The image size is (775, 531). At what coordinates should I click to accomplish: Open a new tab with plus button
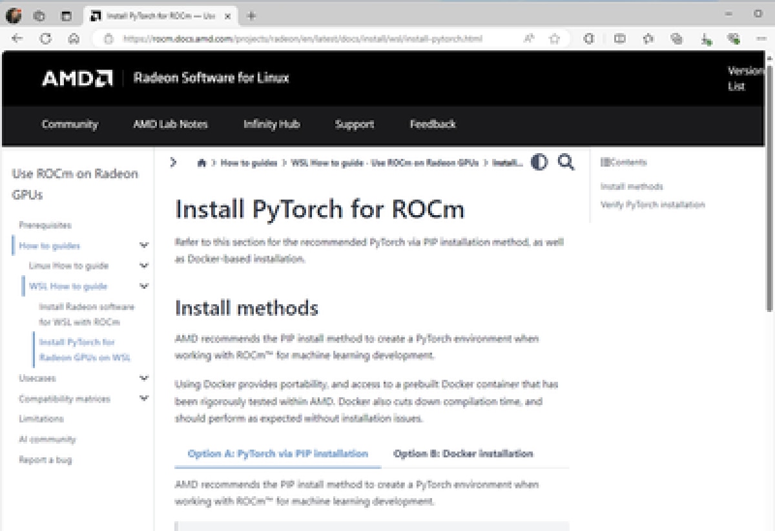(x=252, y=16)
